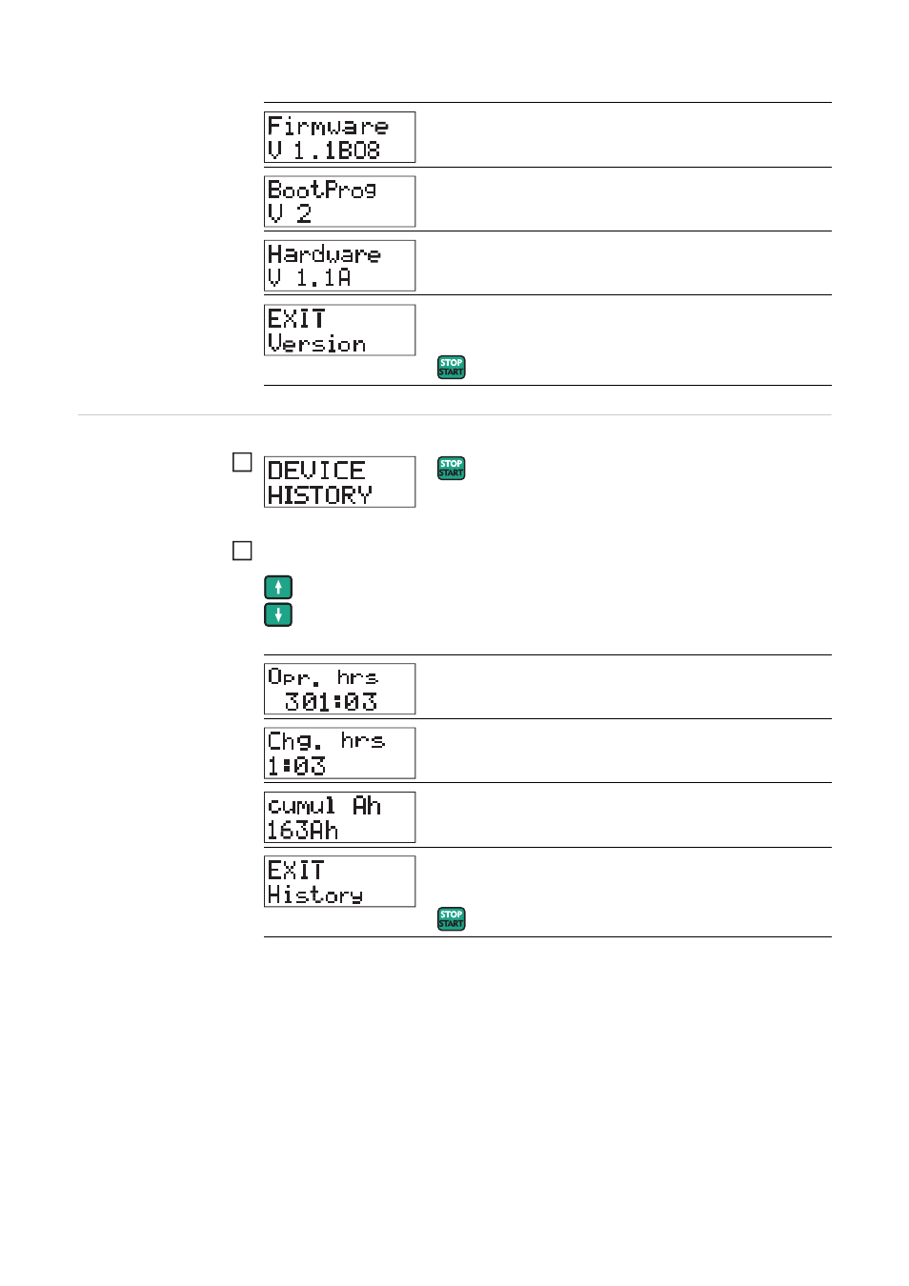909x1286 pixels.
Task: Select the BootProg V 2 display
Action: pos(339,201)
